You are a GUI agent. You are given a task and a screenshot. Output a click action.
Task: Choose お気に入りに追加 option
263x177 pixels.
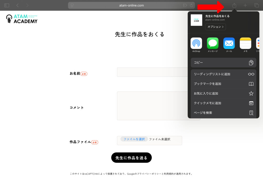click(x=223, y=94)
